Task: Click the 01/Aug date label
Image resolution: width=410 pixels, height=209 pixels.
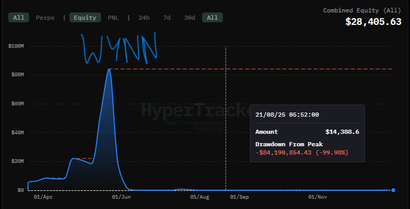Action: (200, 197)
